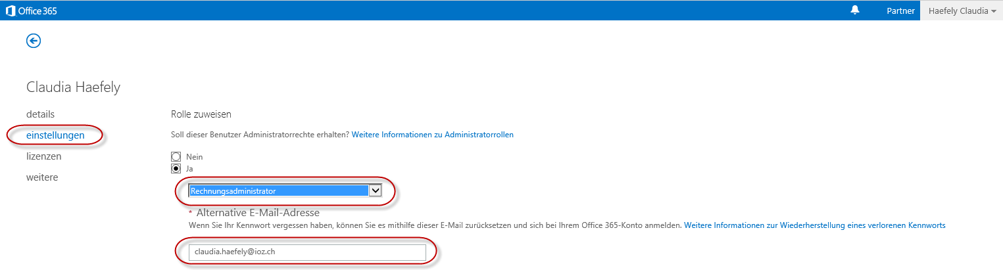Open the lizenzen section
Image resolution: width=1003 pixels, height=270 pixels.
(44, 156)
